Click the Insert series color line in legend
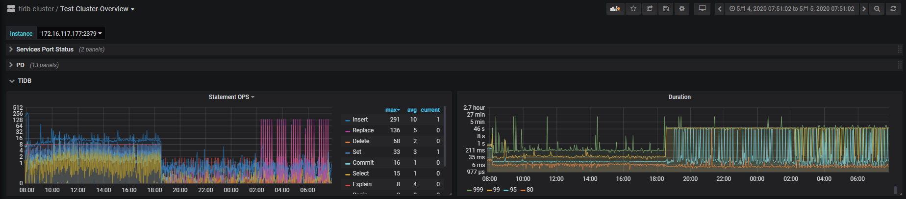 tap(348, 120)
